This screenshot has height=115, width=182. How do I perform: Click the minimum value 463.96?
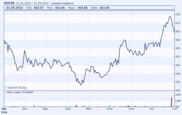click(60, 8)
